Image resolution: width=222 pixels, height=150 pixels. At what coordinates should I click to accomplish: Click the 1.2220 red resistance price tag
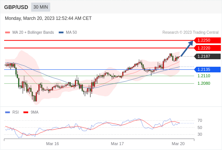click(207, 48)
